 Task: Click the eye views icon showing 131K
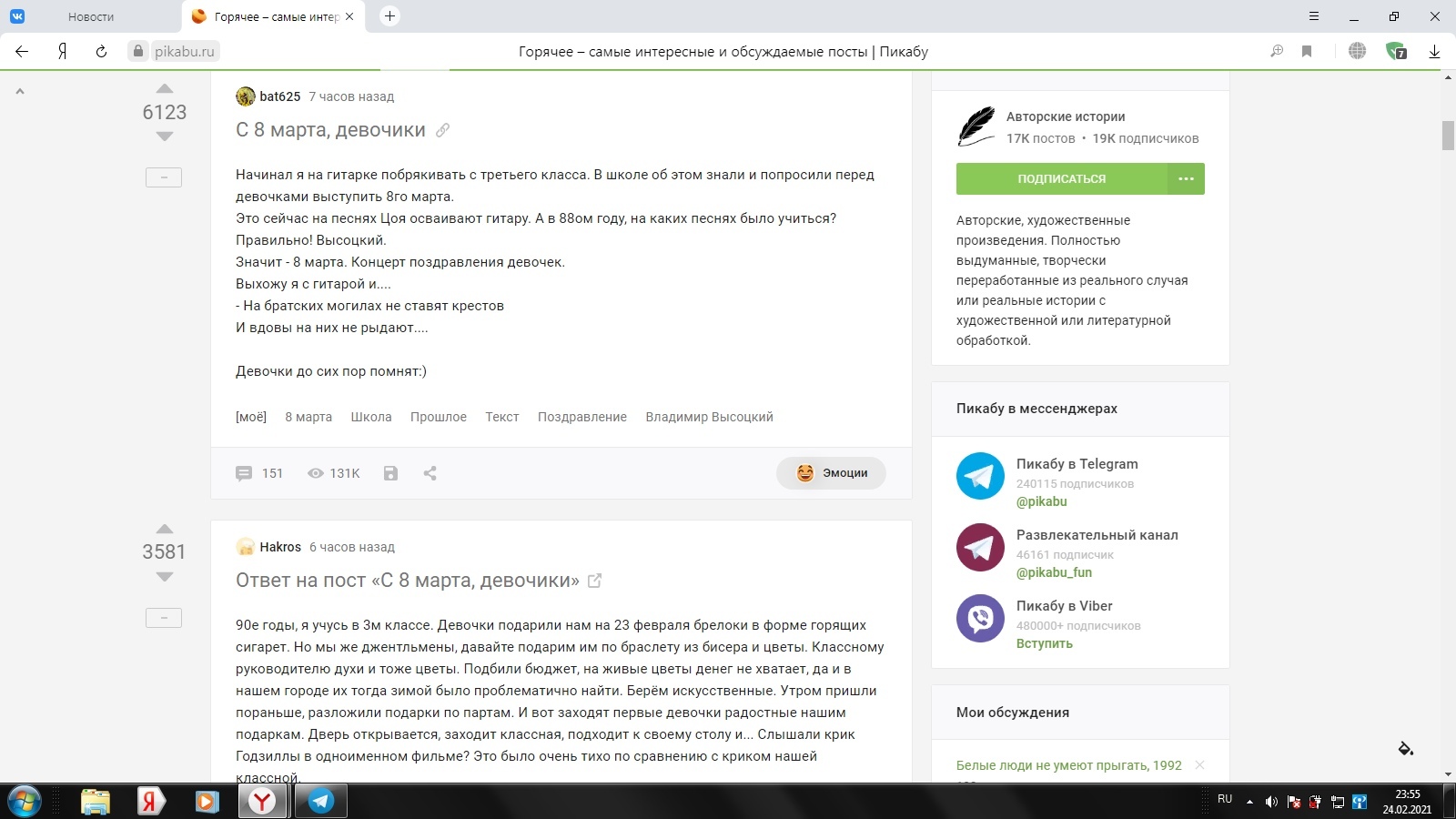click(316, 473)
